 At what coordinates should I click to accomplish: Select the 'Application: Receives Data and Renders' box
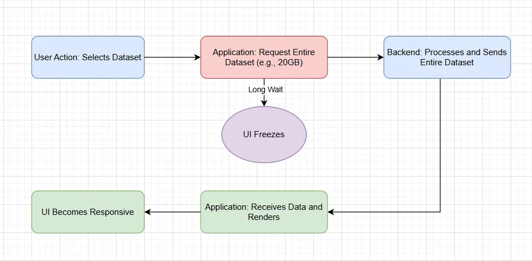[x=264, y=212]
